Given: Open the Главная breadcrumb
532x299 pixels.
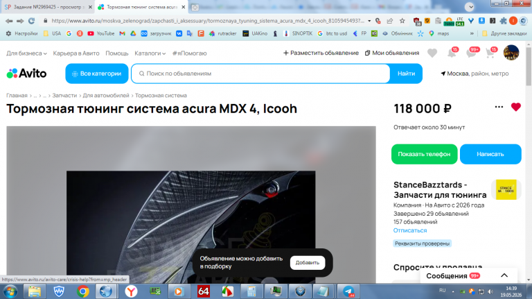Looking at the screenshot, I should point(17,96).
